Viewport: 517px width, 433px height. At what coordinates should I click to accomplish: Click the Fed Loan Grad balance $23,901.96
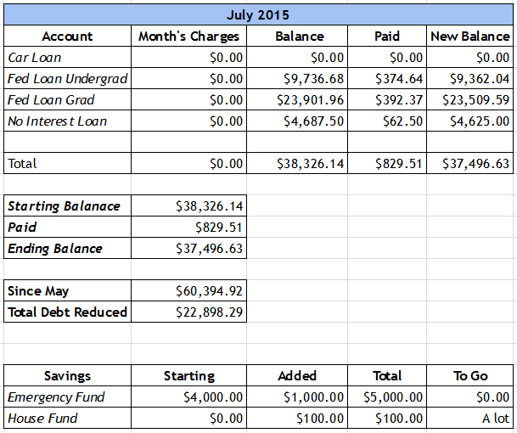click(297, 99)
